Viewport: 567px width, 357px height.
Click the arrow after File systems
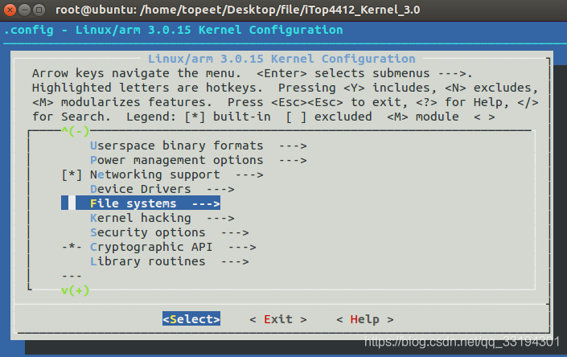(x=206, y=203)
